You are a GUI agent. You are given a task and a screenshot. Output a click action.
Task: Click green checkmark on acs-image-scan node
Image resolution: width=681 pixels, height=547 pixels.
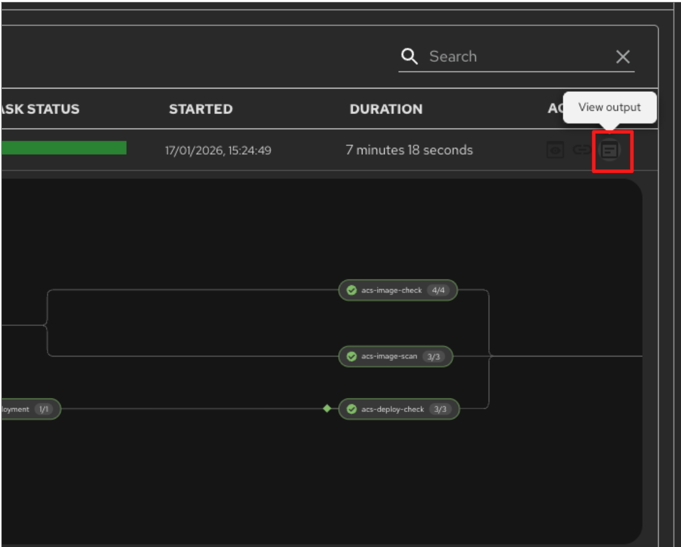point(351,357)
